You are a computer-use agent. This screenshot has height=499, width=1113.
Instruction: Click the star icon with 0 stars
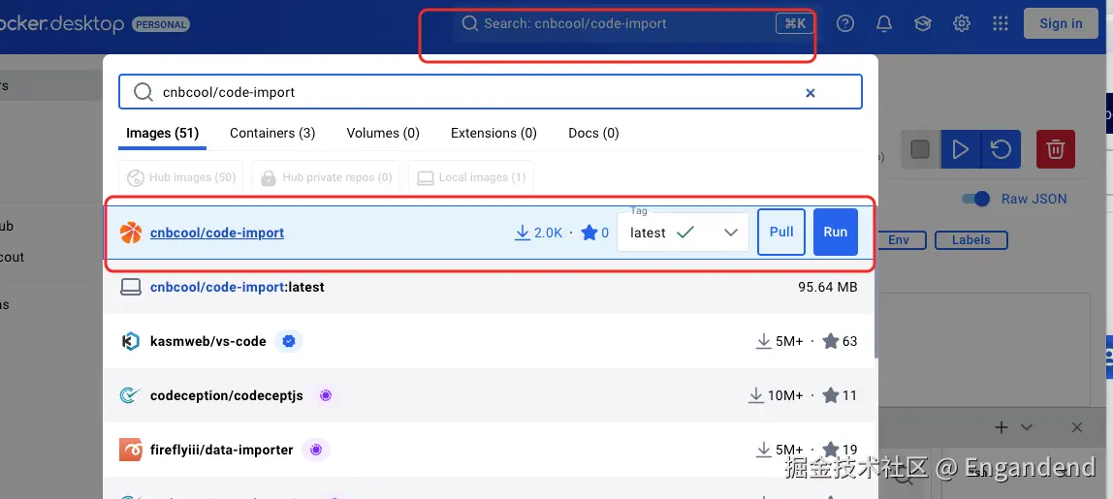click(x=589, y=233)
